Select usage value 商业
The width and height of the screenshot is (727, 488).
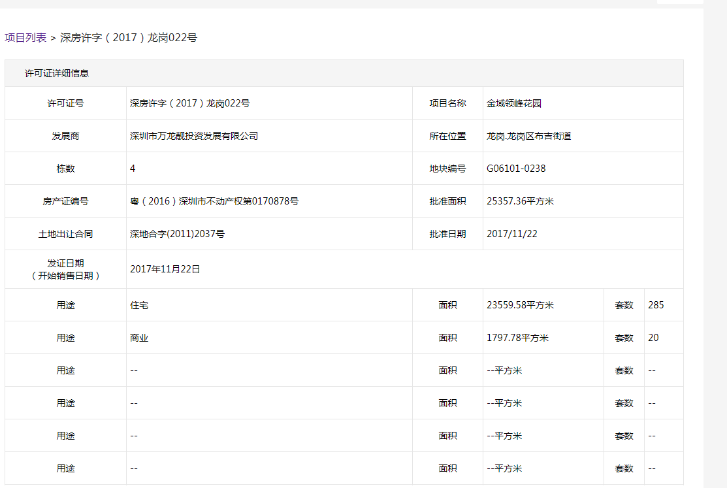tap(139, 338)
